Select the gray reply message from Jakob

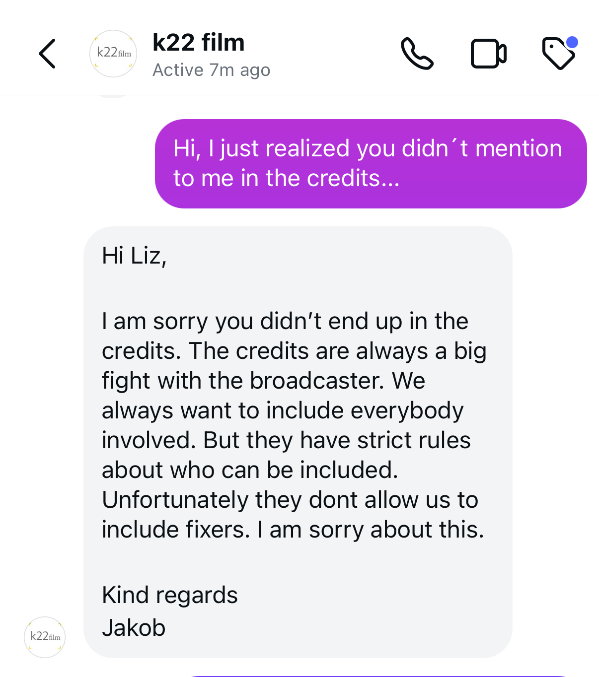298,442
